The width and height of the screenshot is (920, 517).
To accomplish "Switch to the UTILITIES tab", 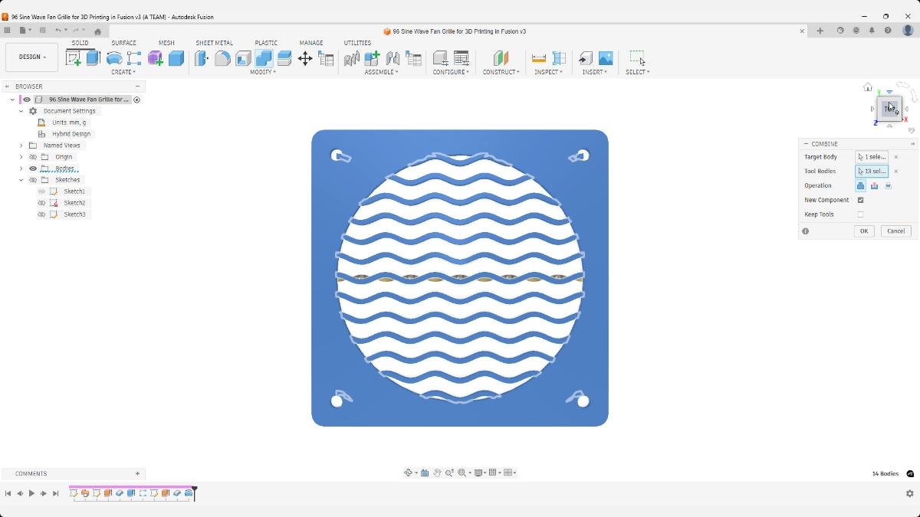I will [357, 43].
